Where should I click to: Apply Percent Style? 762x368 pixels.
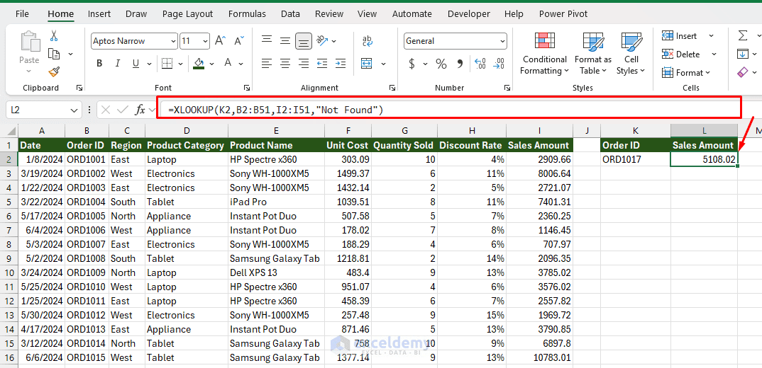point(441,64)
